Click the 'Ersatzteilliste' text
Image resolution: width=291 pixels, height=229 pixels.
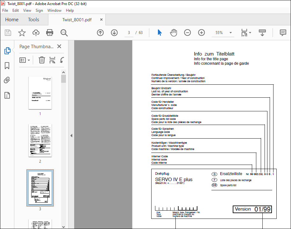(231, 174)
